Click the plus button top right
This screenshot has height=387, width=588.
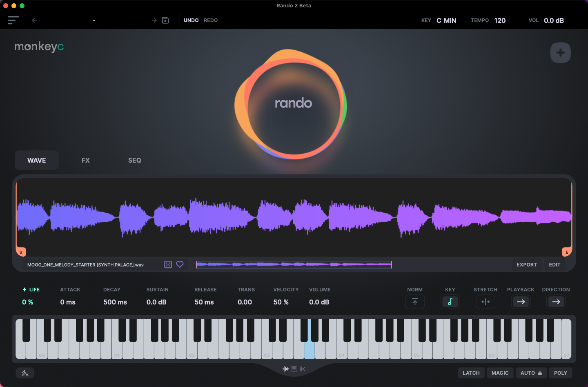(561, 53)
